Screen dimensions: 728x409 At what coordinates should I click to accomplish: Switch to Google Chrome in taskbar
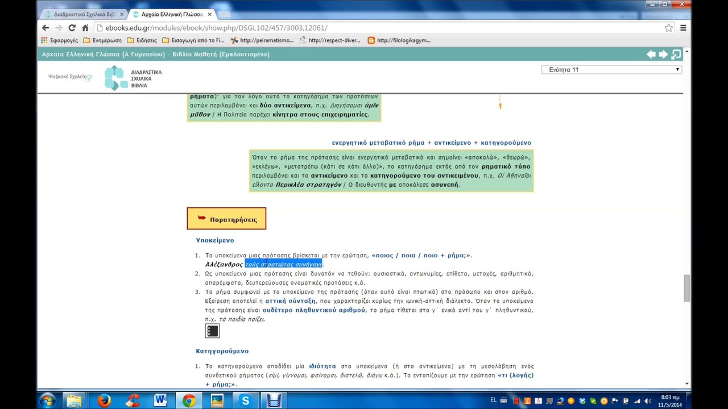[x=189, y=401]
